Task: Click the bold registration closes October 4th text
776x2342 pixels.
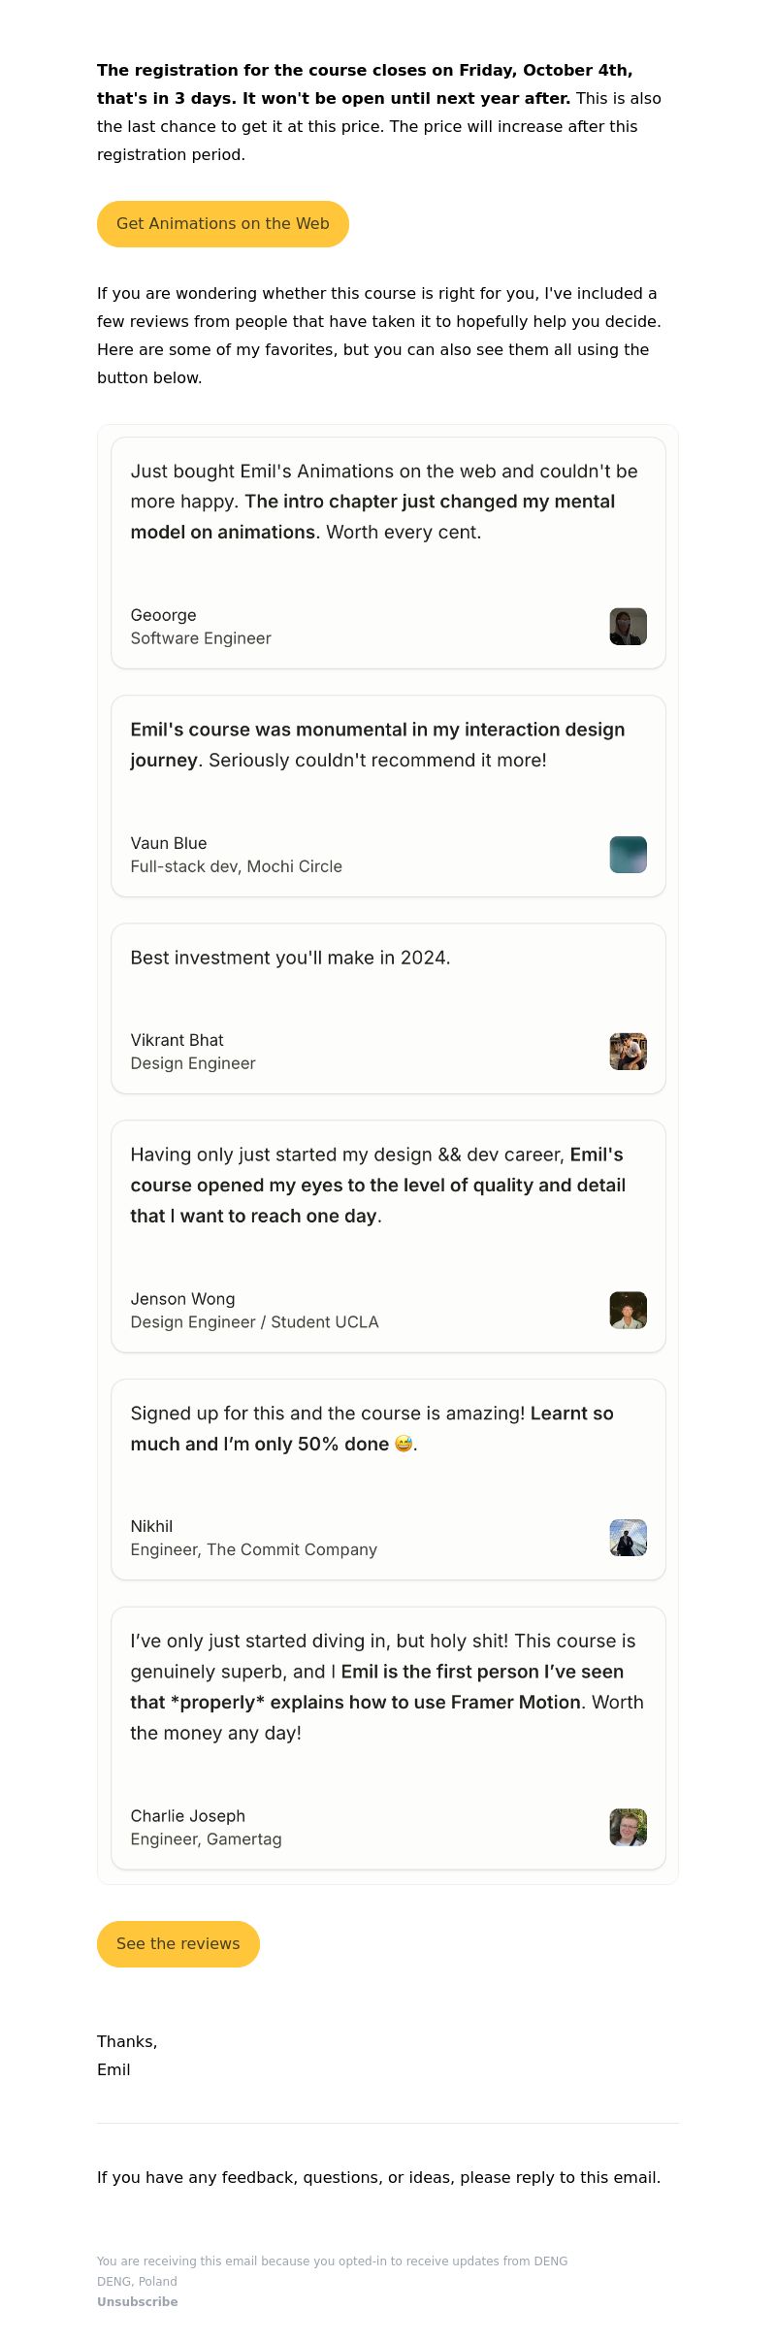Action: [365, 84]
